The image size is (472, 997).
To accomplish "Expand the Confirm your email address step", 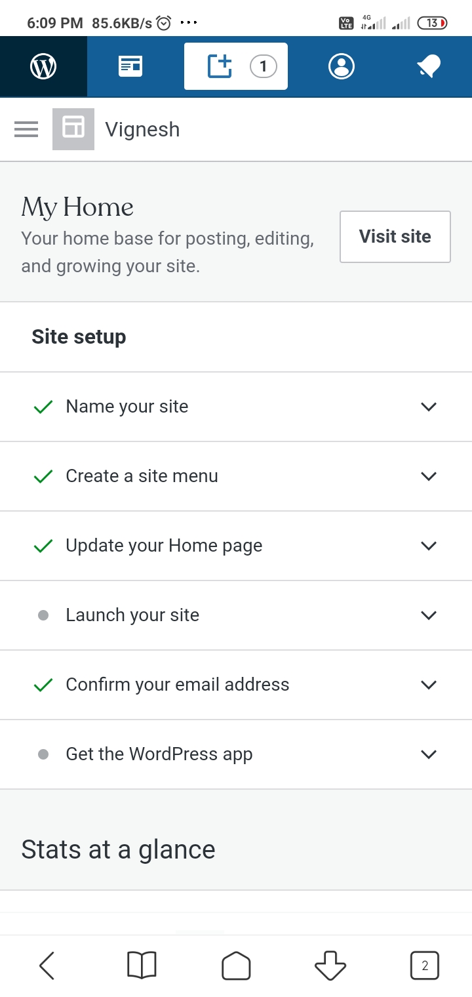I will tap(428, 684).
